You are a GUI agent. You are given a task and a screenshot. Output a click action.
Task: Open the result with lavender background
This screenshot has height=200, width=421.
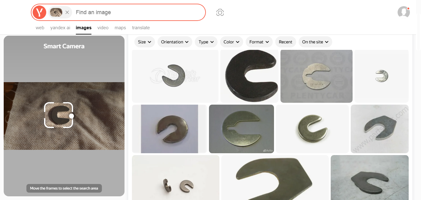point(170,129)
